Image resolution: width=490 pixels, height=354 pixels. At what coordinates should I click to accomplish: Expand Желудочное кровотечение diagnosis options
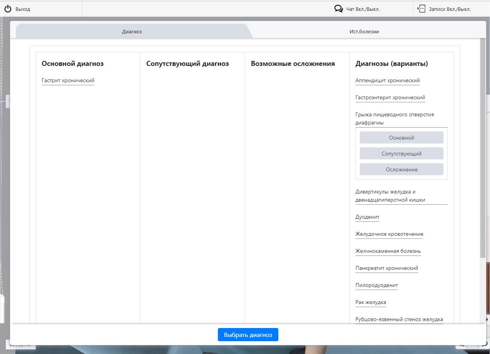389,234
